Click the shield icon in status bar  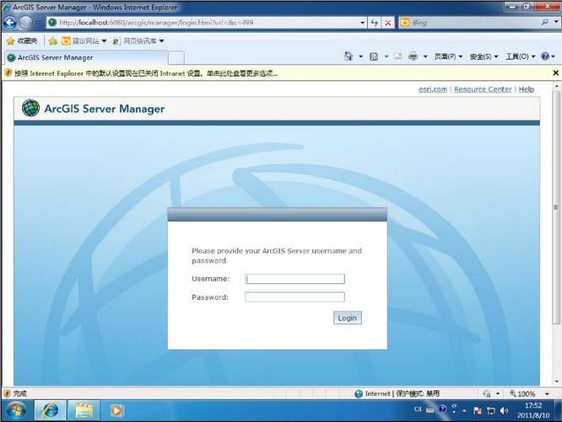(7, 393)
